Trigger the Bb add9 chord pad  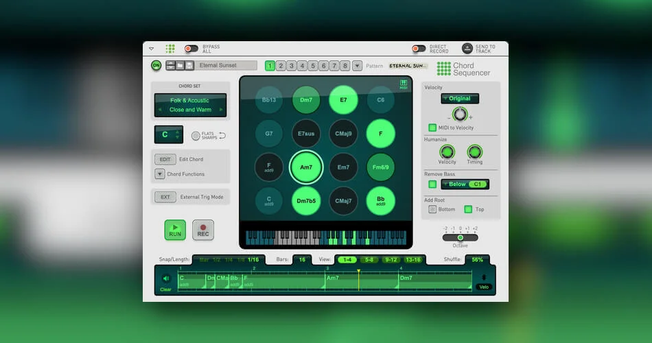pos(380,201)
